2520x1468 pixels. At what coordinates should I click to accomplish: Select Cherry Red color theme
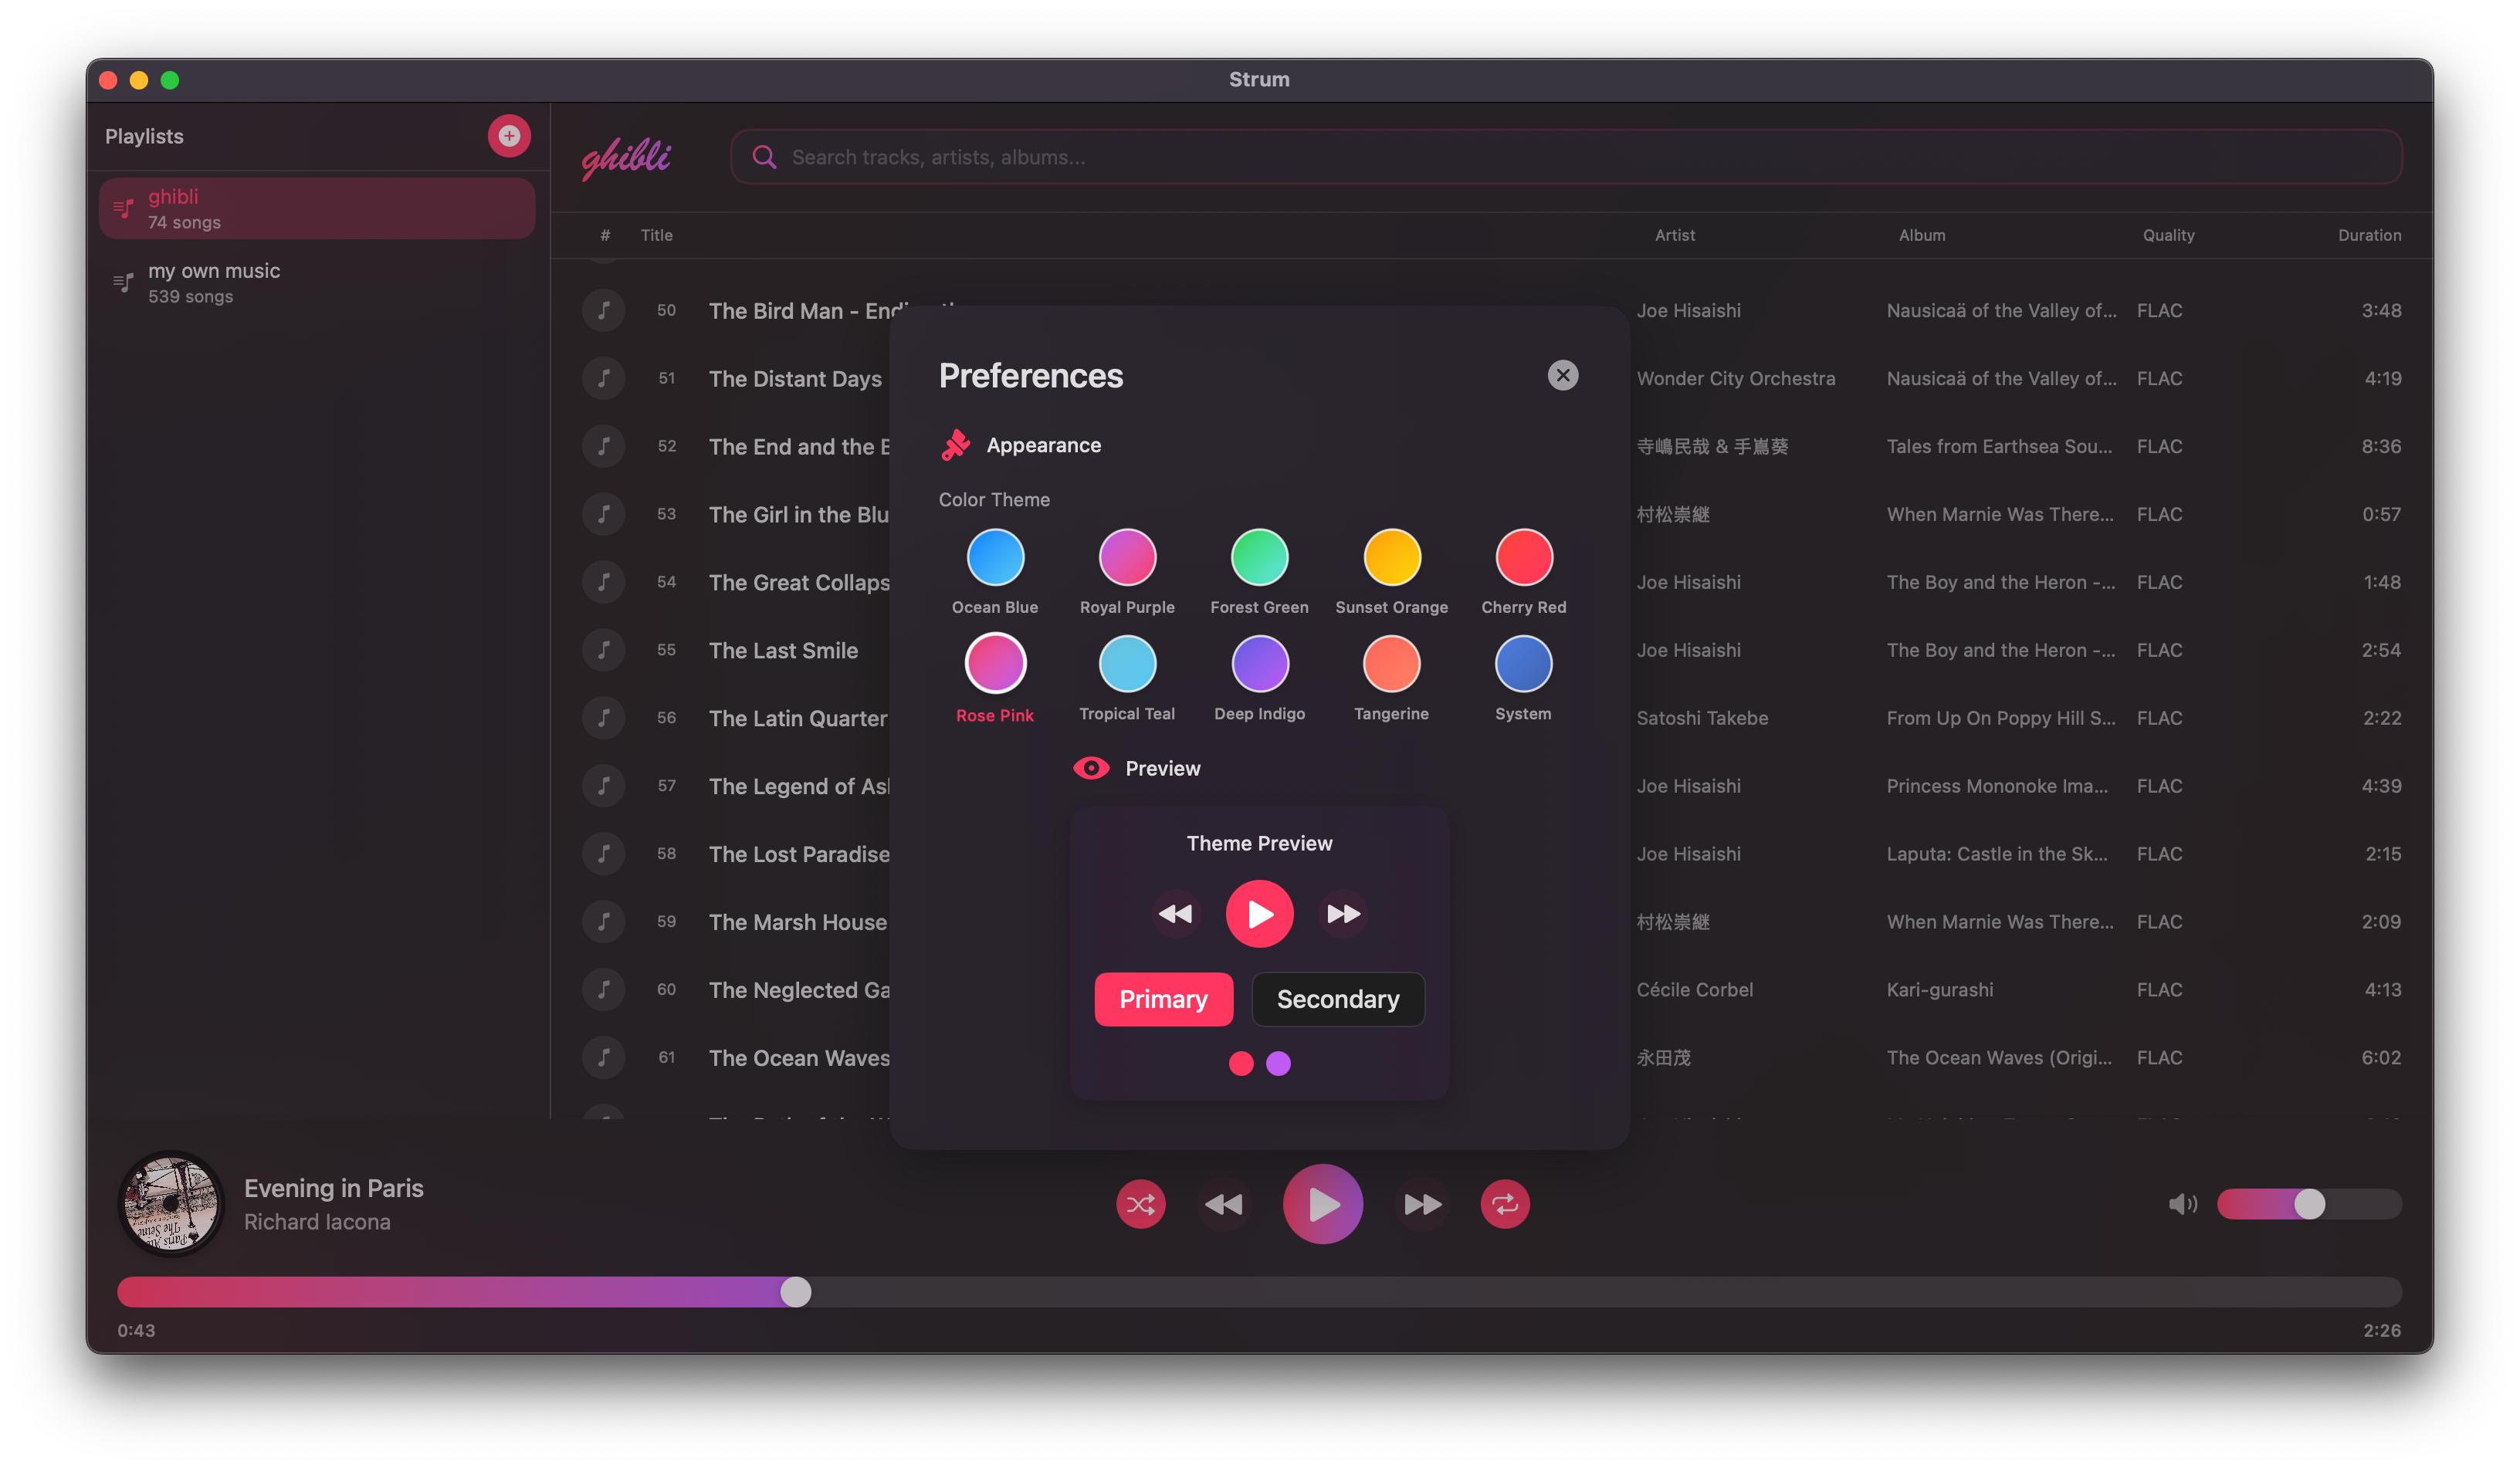click(1524, 557)
